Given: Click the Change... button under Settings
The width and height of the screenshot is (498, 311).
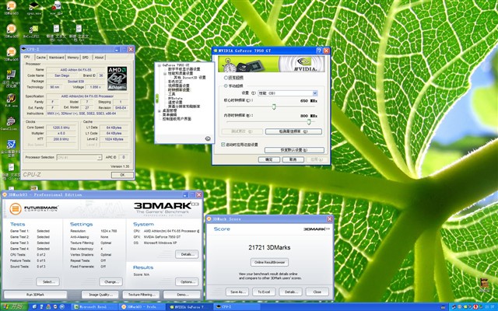Looking at the screenshot, I should click(111, 281).
